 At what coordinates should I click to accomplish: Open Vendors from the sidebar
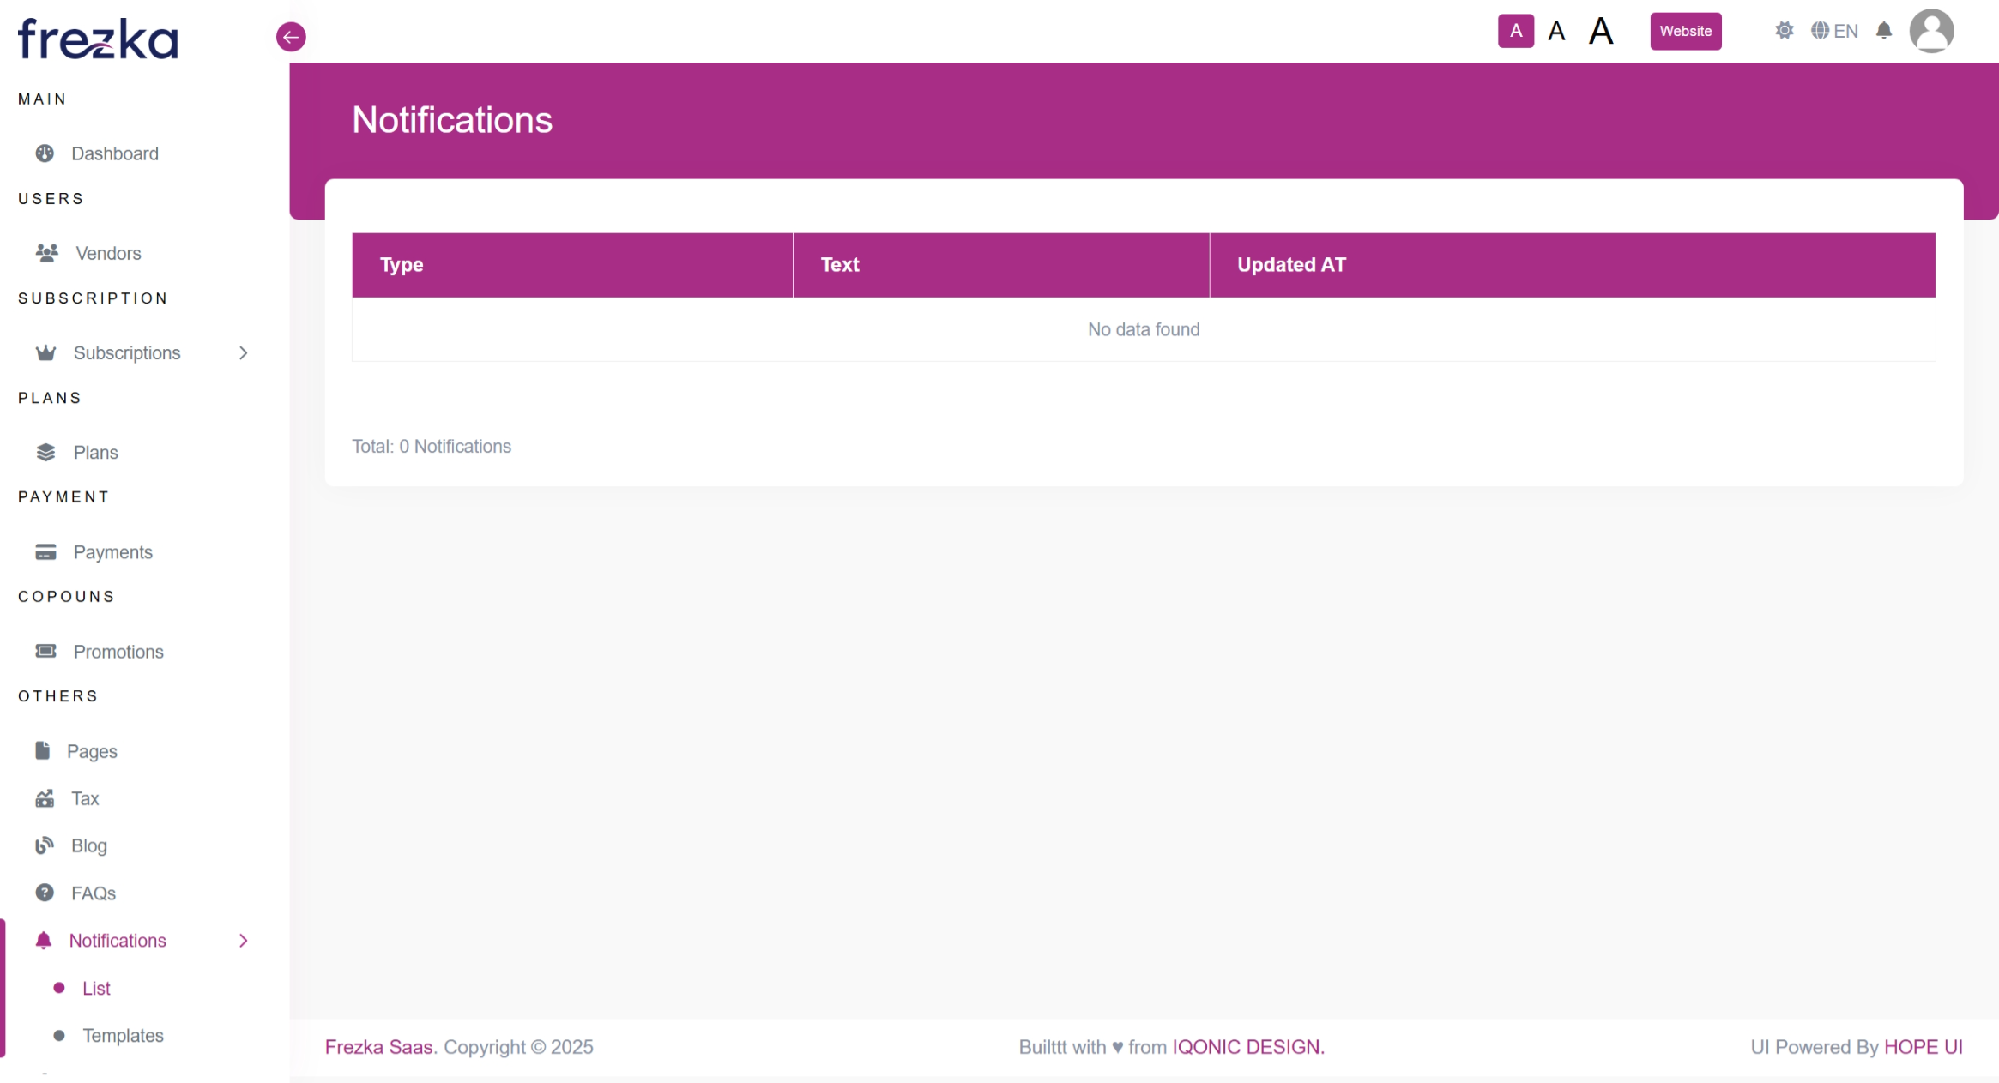click(107, 253)
